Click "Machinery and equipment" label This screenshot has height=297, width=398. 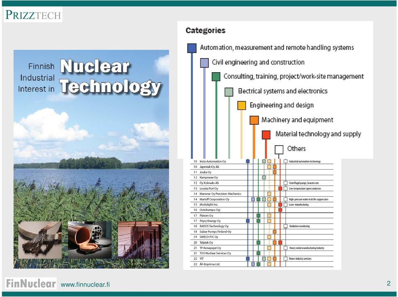pos(297,120)
